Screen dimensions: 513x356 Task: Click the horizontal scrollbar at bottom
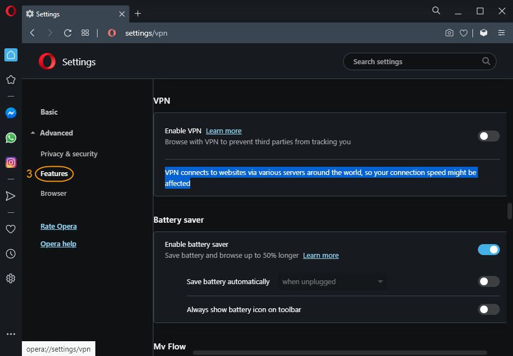[x=340, y=353]
